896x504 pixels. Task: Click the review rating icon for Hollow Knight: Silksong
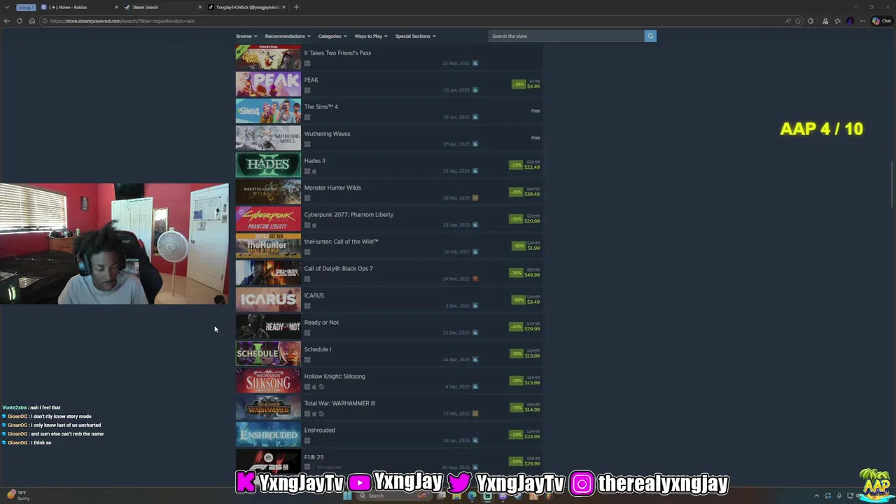(475, 386)
